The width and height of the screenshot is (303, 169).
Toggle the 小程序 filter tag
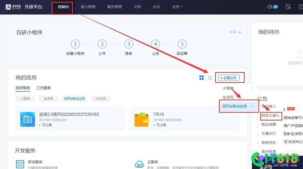[x=25, y=99]
